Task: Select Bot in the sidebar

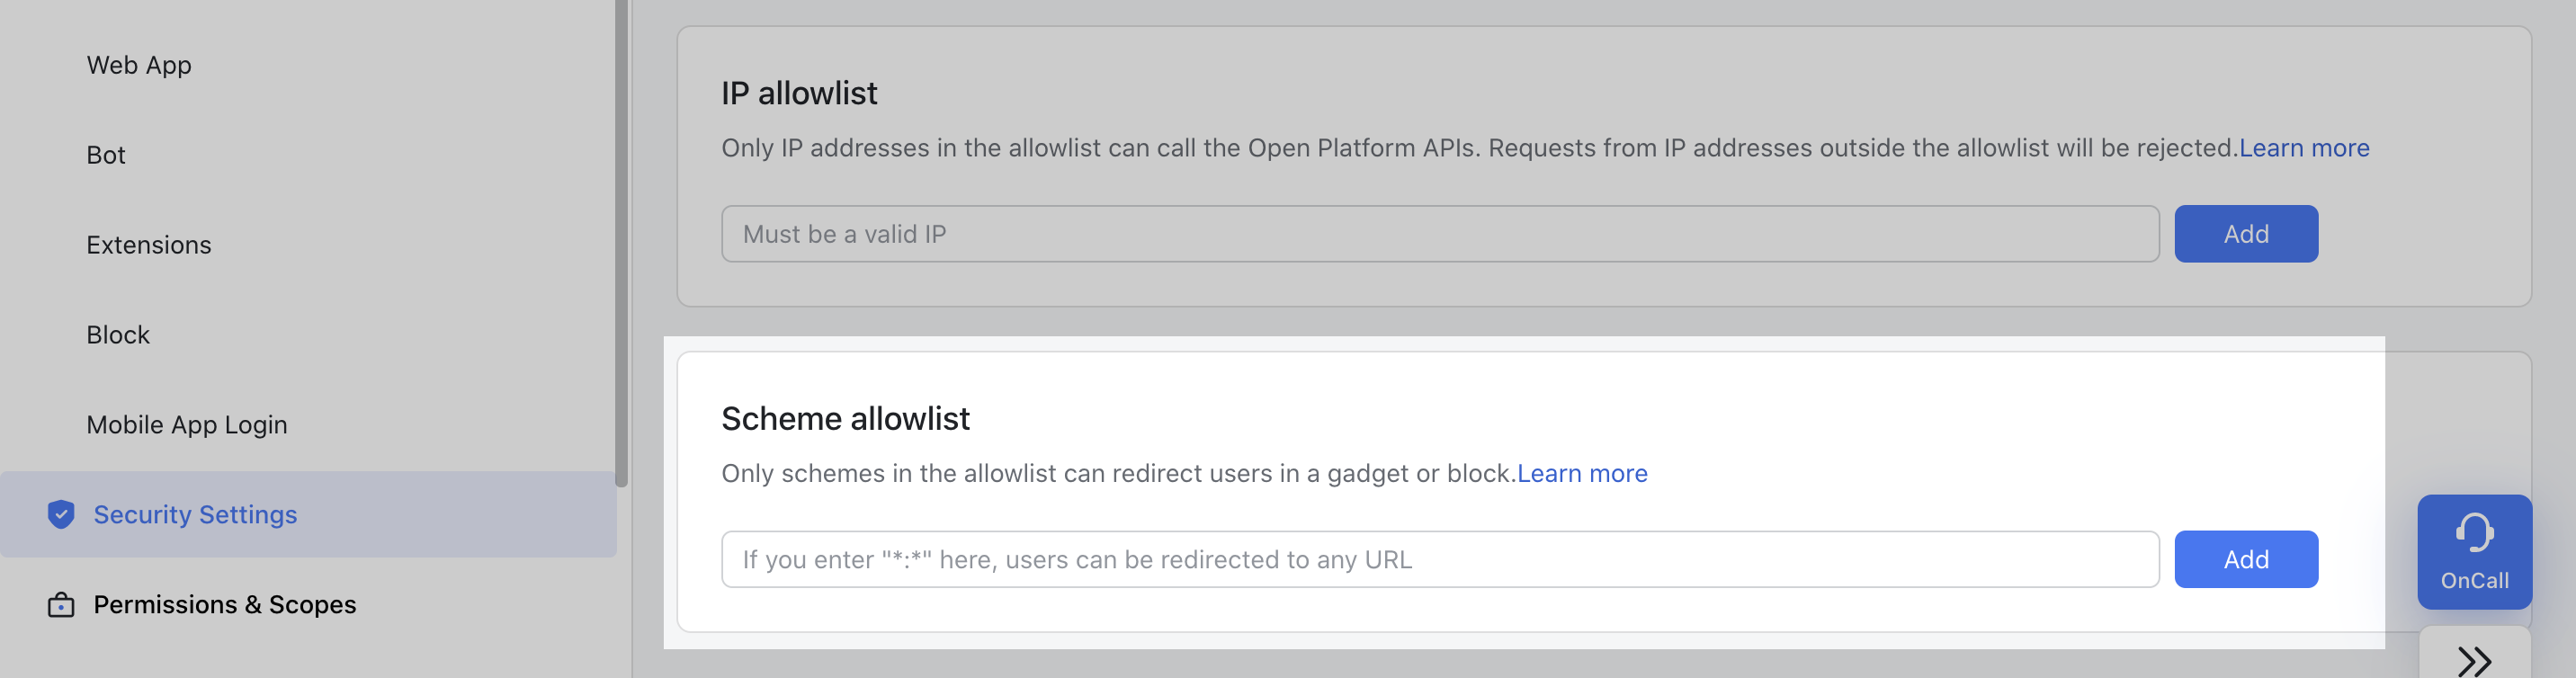Action: [106, 155]
